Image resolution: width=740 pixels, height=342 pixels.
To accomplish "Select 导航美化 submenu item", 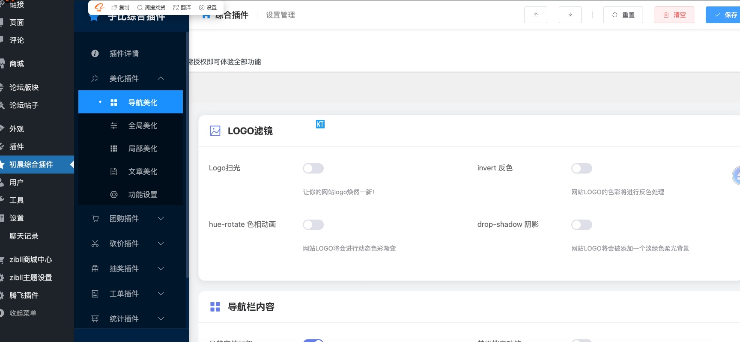I will click(131, 102).
